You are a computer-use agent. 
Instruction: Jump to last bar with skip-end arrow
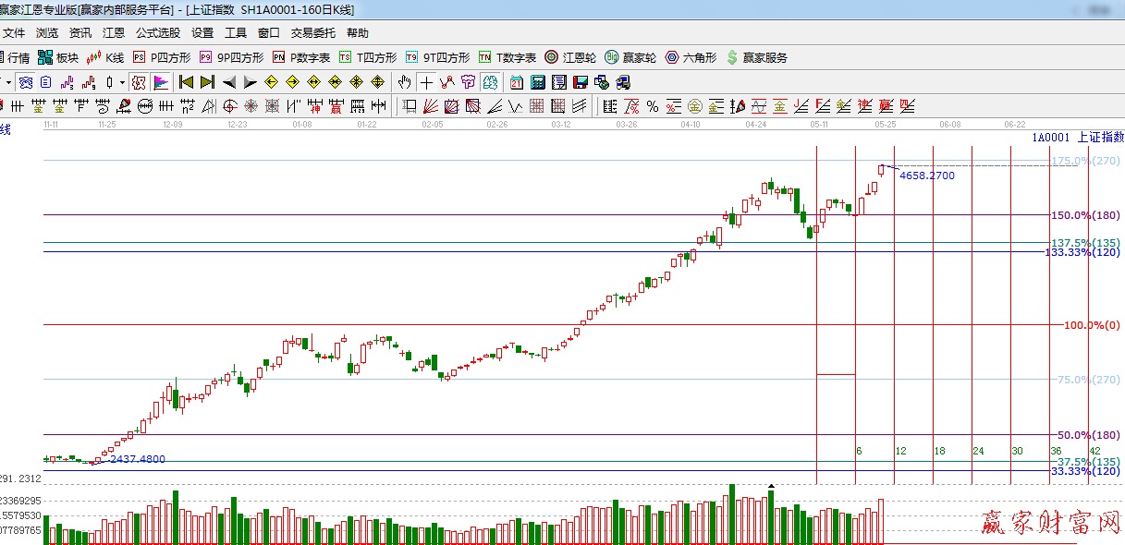(207, 82)
